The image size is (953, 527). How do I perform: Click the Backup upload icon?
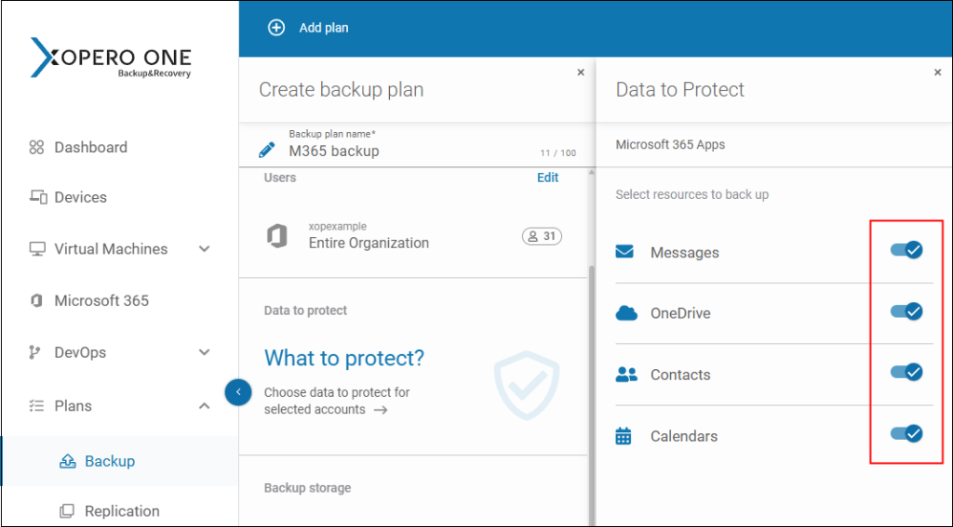click(x=67, y=462)
